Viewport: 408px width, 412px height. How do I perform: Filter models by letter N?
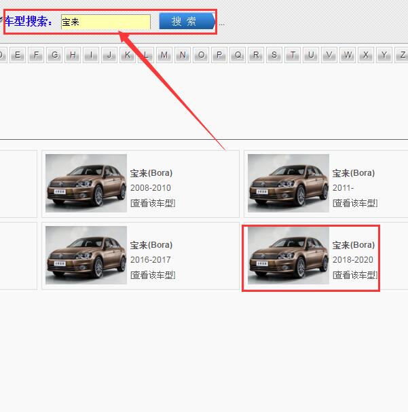(183, 55)
